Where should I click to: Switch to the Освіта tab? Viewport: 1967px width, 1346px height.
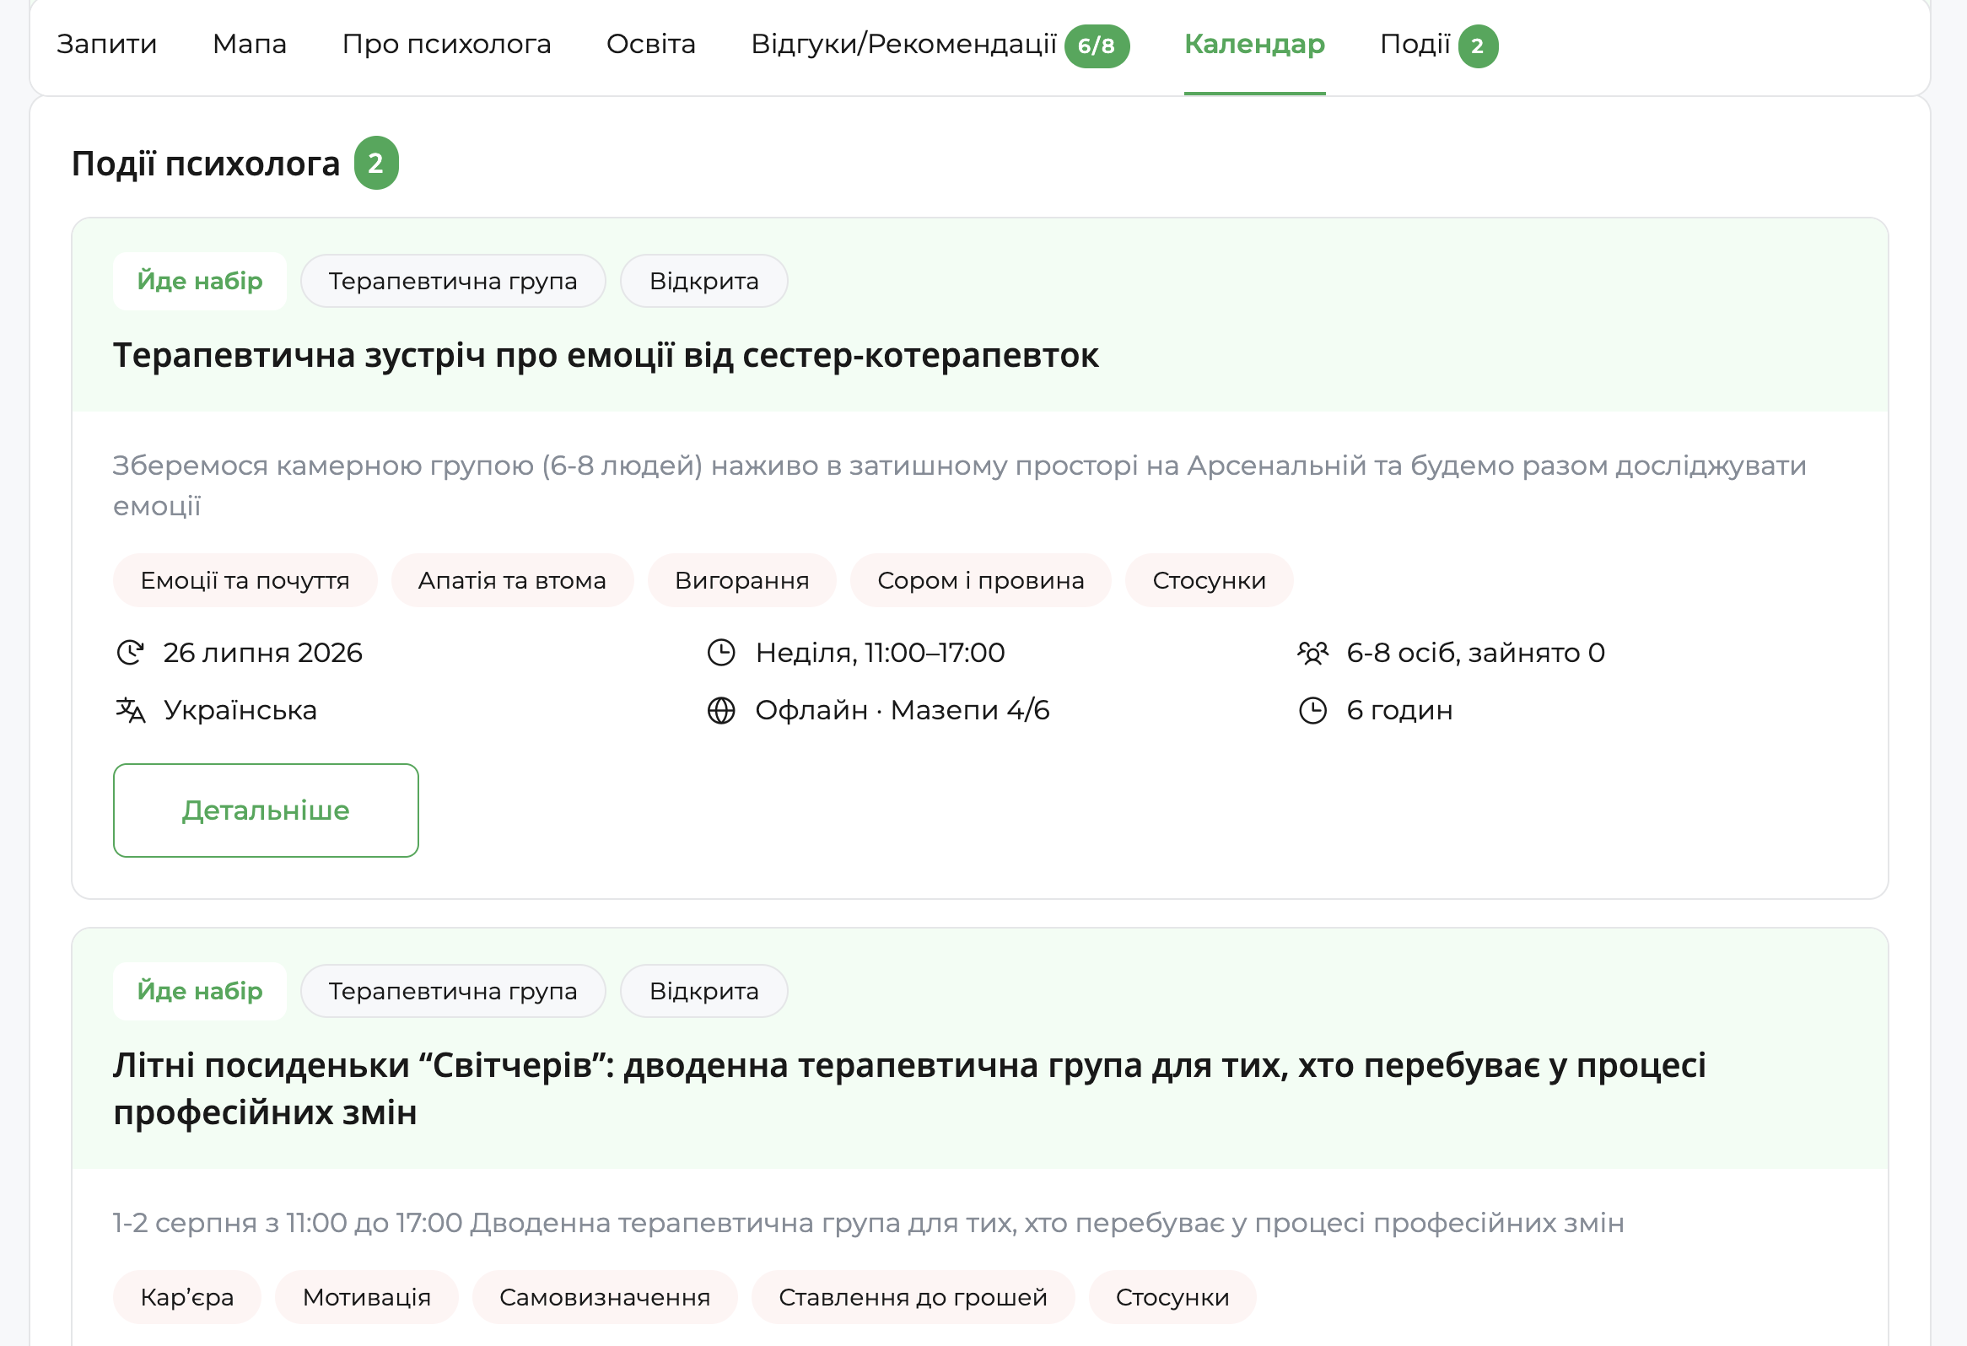[651, 44]
